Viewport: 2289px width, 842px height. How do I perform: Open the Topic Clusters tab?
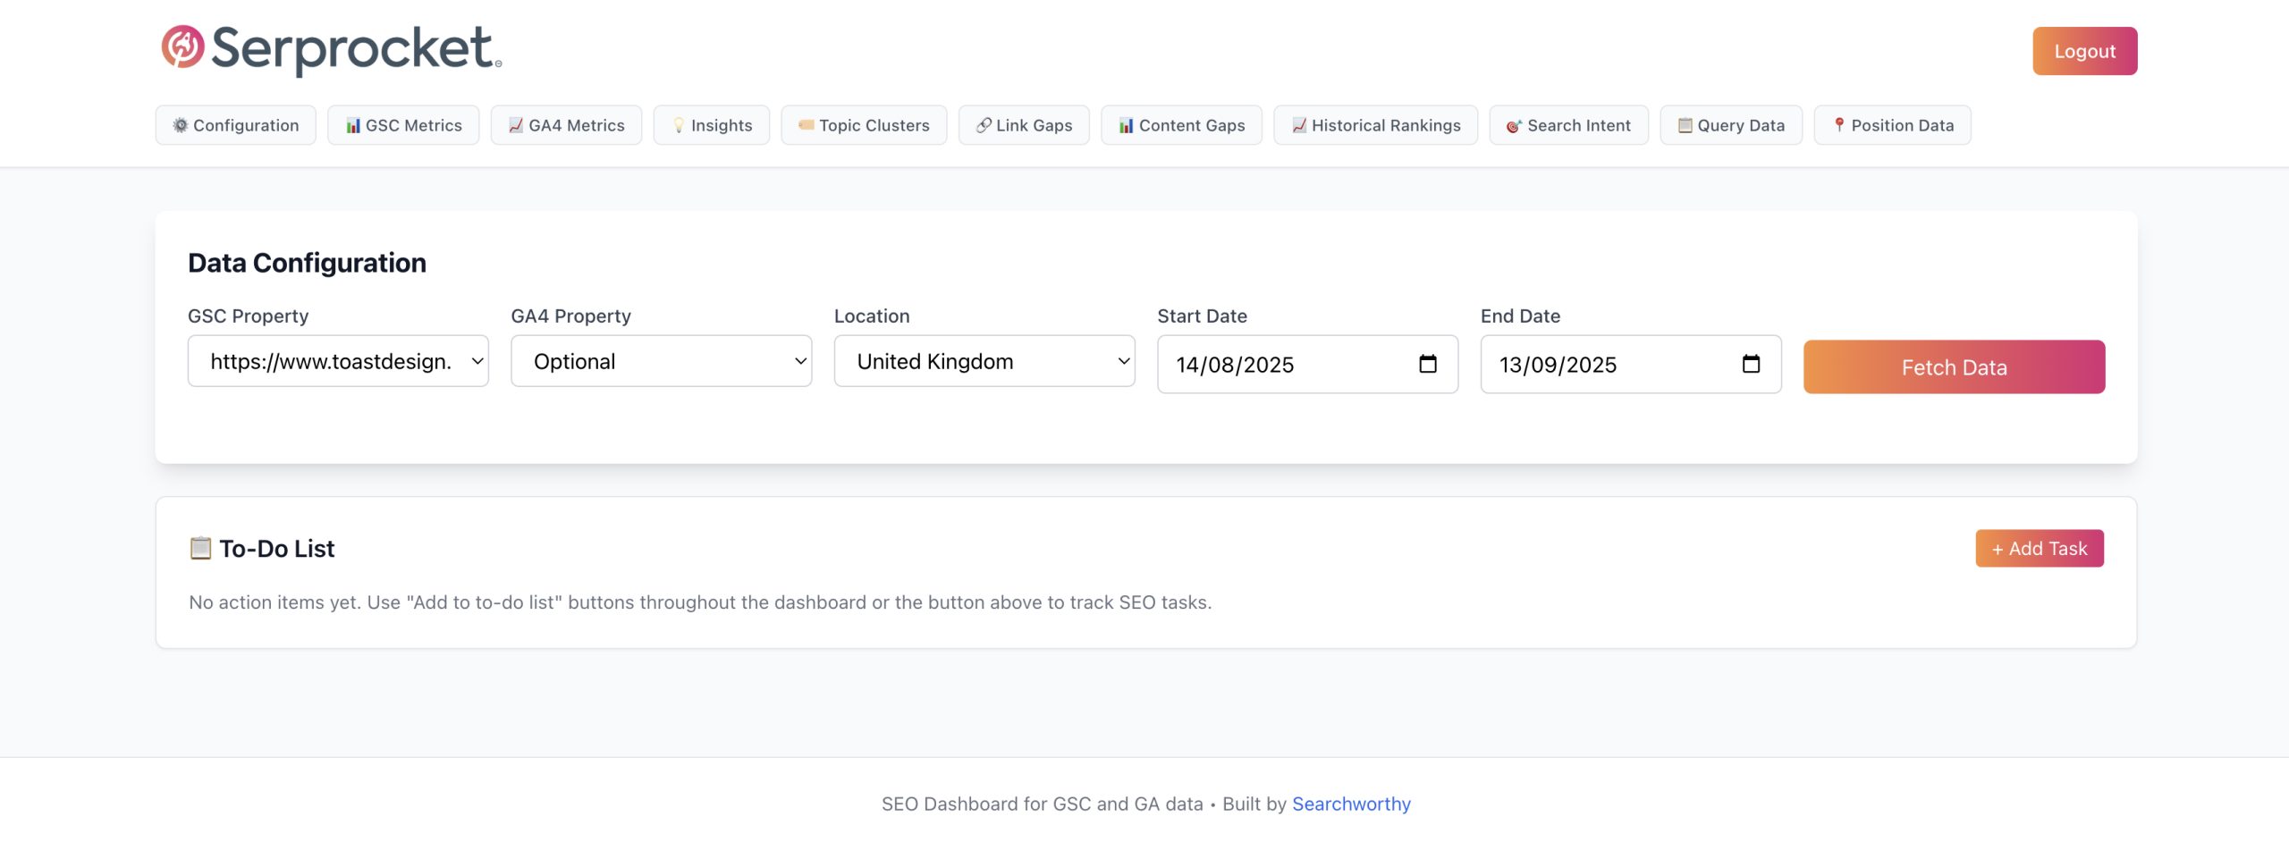(864, 125)
